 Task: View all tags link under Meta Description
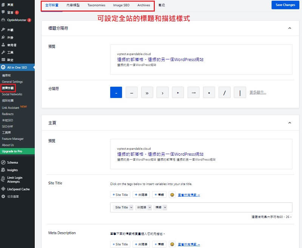tap(189, 244)
